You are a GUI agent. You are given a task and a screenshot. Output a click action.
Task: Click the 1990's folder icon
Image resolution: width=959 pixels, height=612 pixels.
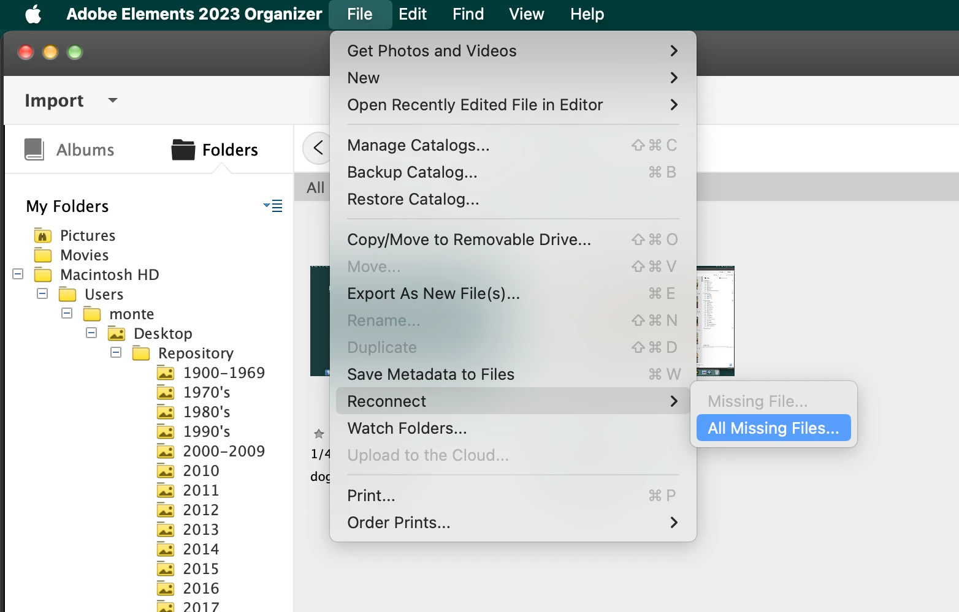(166, 432)
